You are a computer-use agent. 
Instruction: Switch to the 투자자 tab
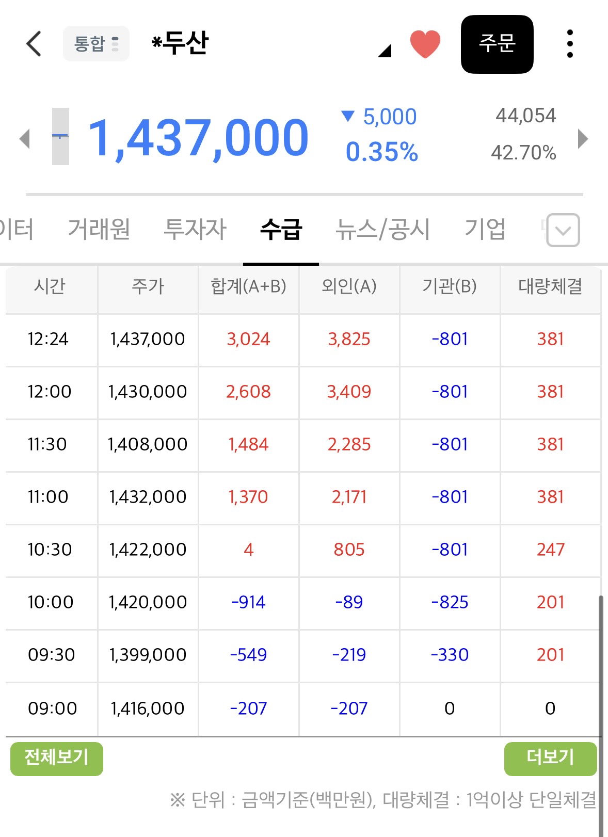pyautogui.click(x=195, y=229)
